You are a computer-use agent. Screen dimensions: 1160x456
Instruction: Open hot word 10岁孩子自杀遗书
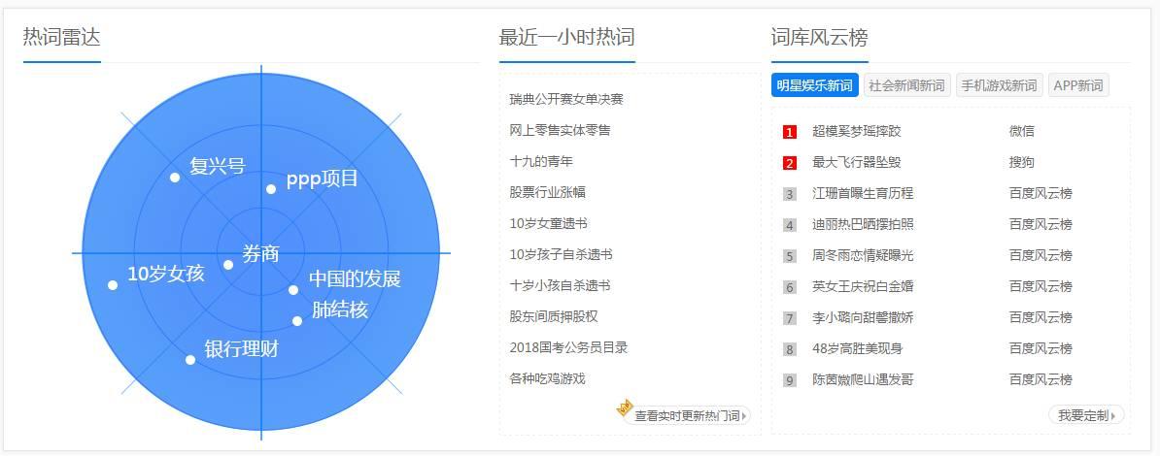561,254
